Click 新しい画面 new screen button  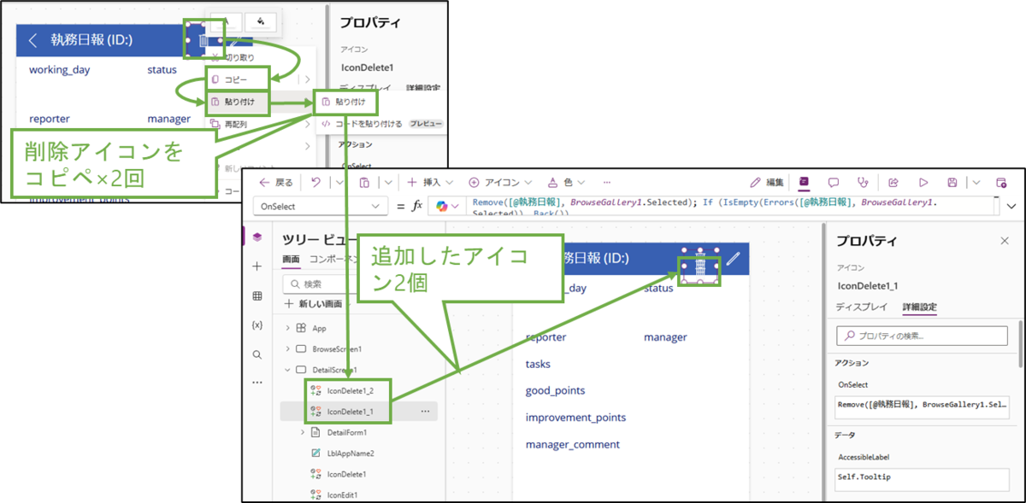point(314,304)
